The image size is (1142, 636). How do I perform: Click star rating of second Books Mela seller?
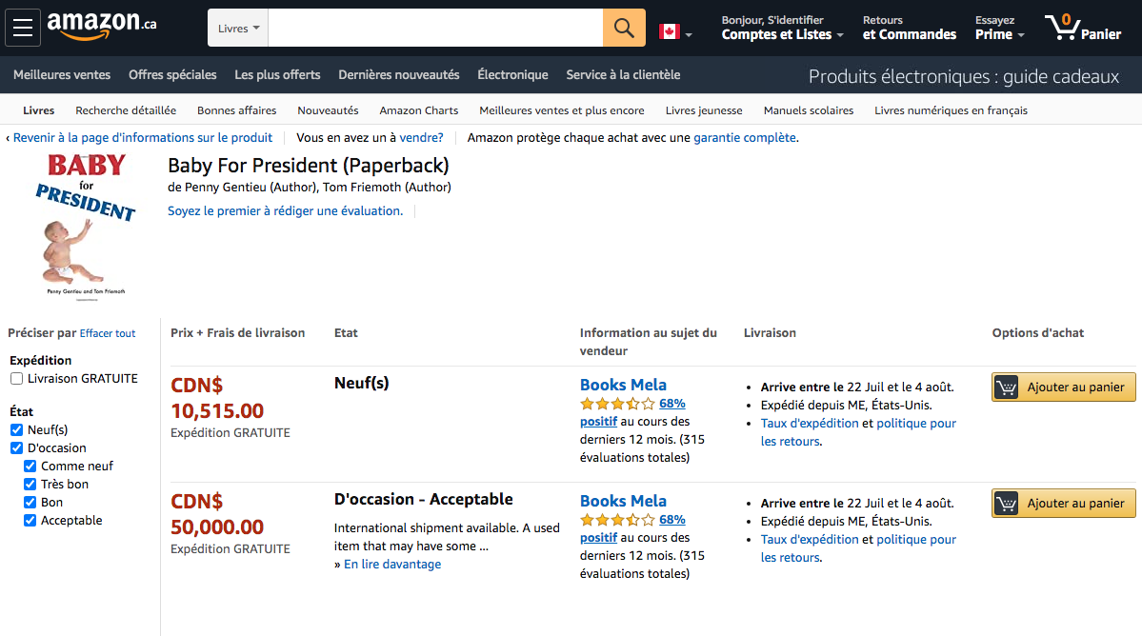pos(617,520)
